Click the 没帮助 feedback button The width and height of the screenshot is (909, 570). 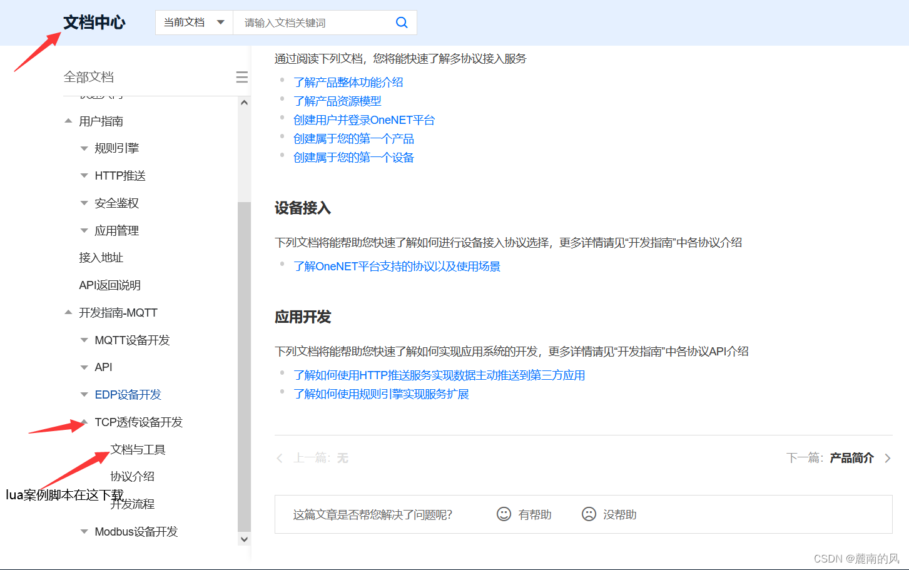coord(620,515)
